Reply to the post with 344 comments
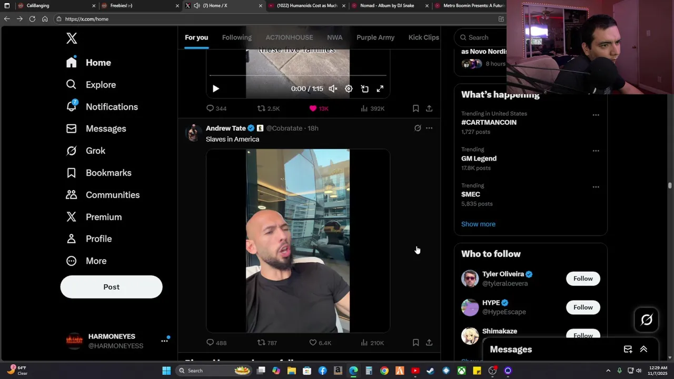The height and width of the screenshot is (379, 674). pos(216,108)
